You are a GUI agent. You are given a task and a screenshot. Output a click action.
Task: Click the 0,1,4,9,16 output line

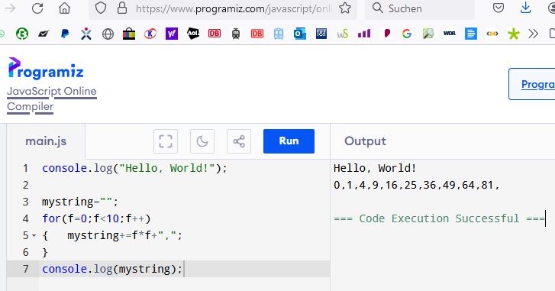point(416,185)
